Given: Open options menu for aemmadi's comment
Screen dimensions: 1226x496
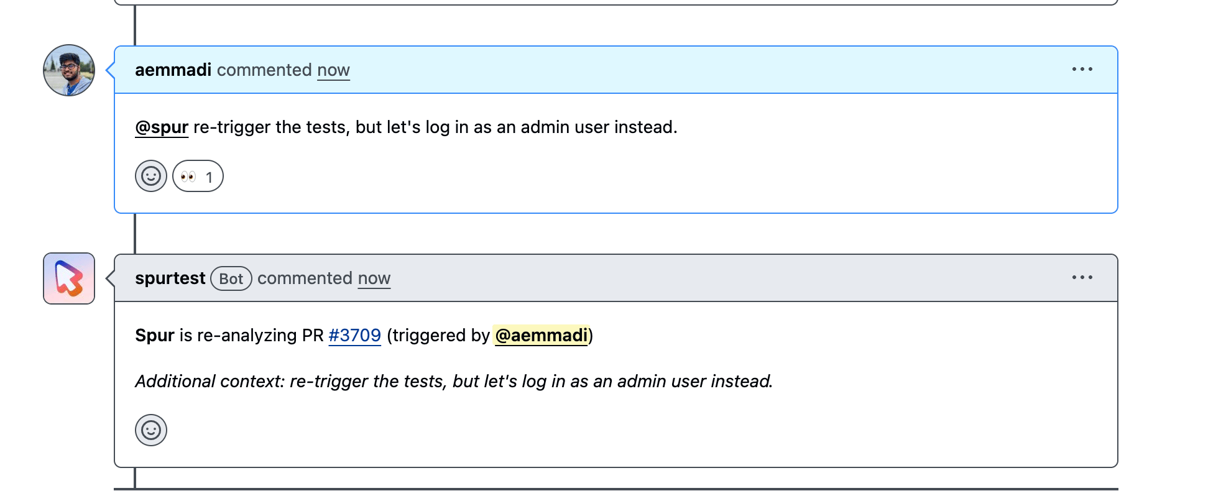Looking at the screenshot, I should click(x=1082, y=69).
